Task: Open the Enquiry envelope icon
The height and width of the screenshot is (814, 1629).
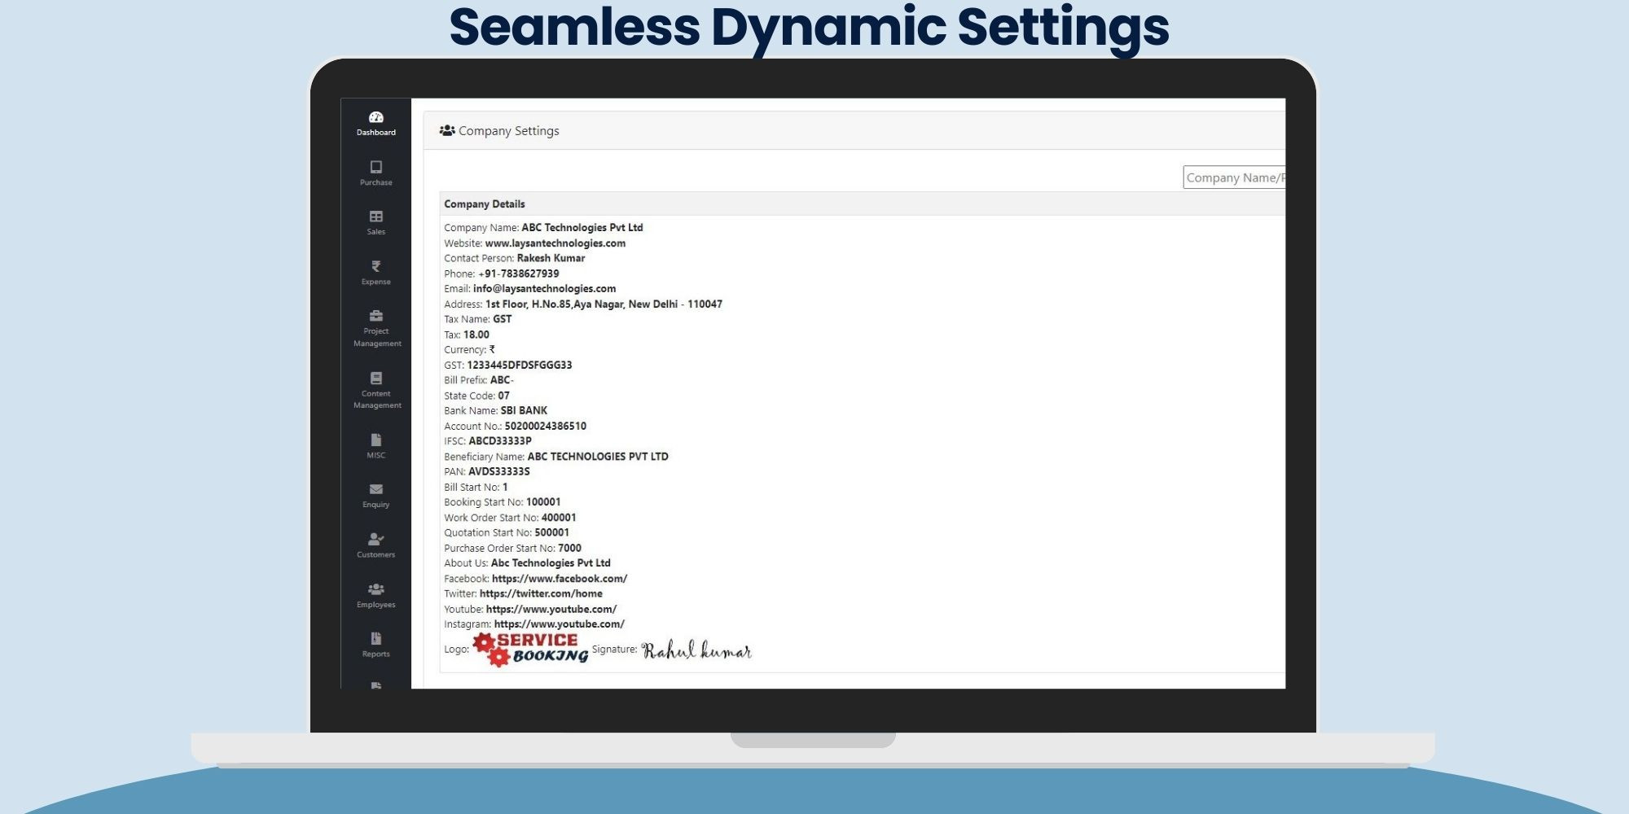Action: coord(375,489)
